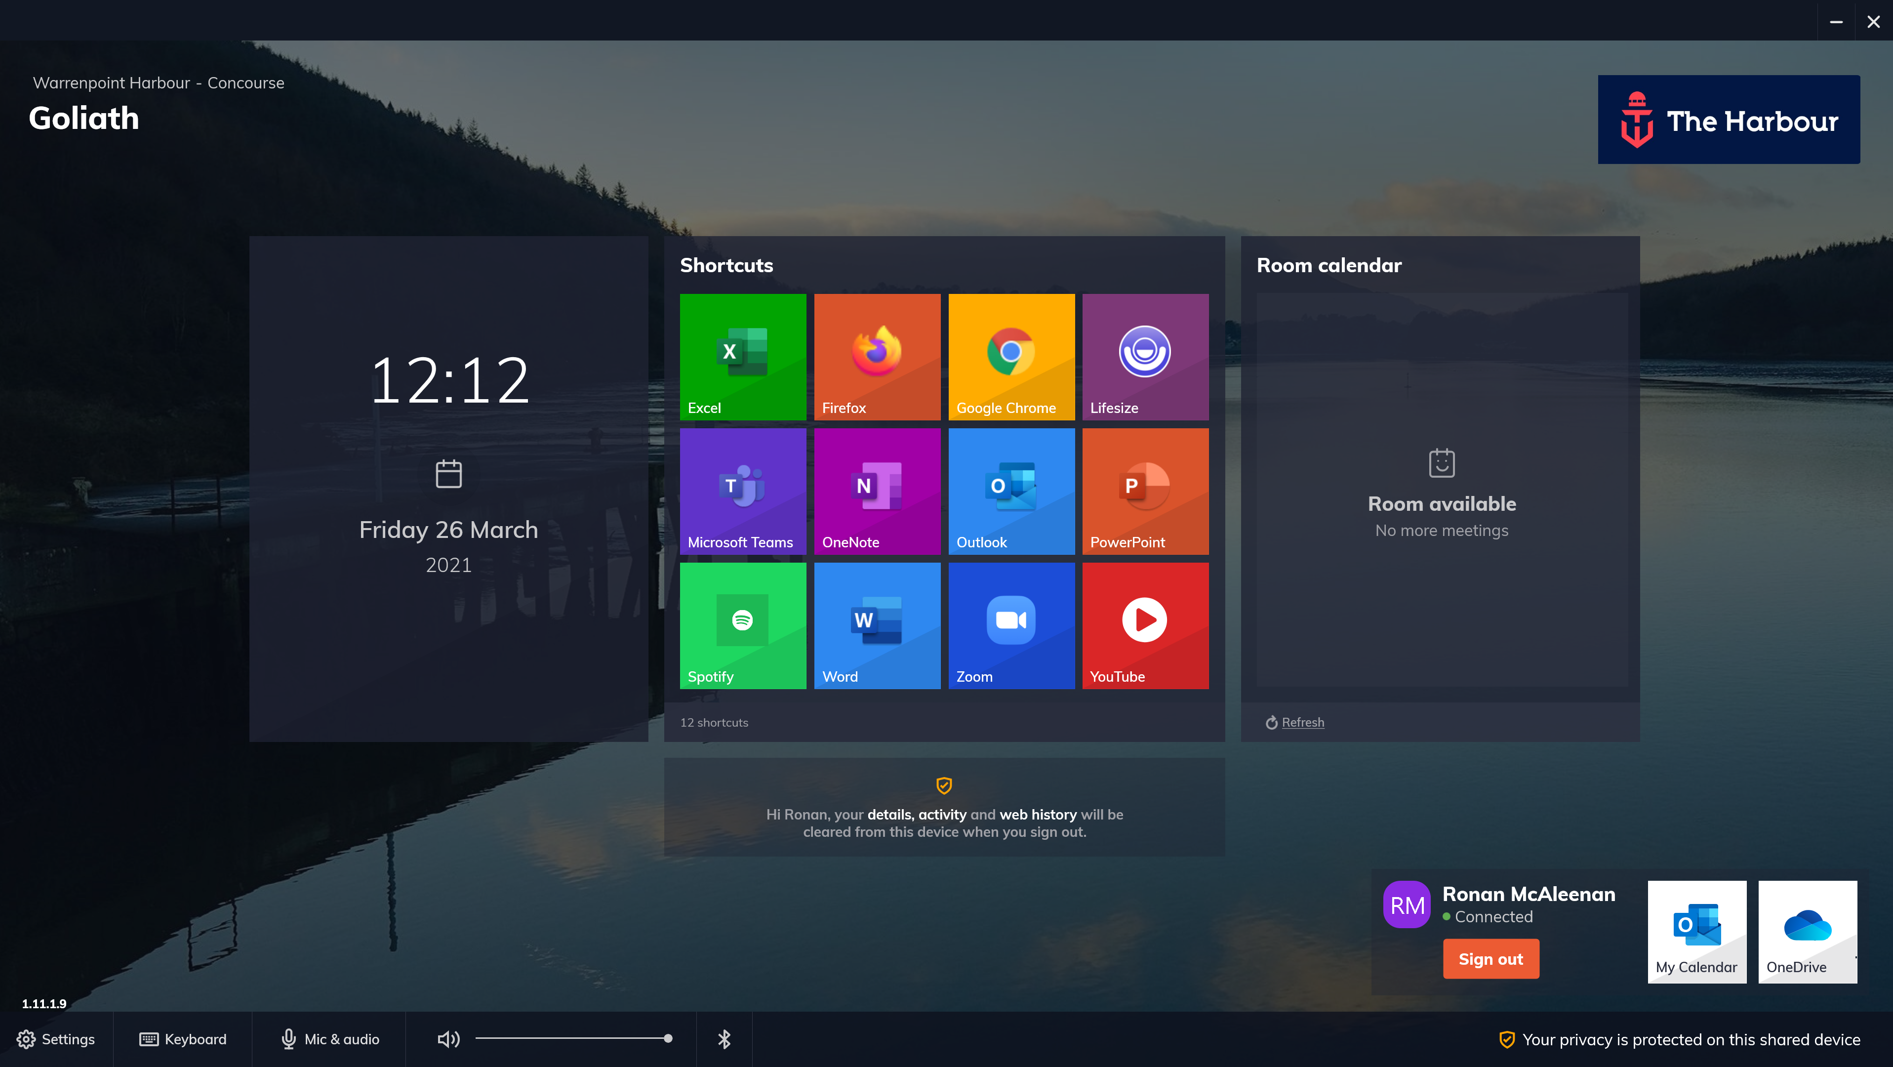Click the 'Room available' status text
Screen dimensions: 1893x1067
click(x=1442, y=504)
